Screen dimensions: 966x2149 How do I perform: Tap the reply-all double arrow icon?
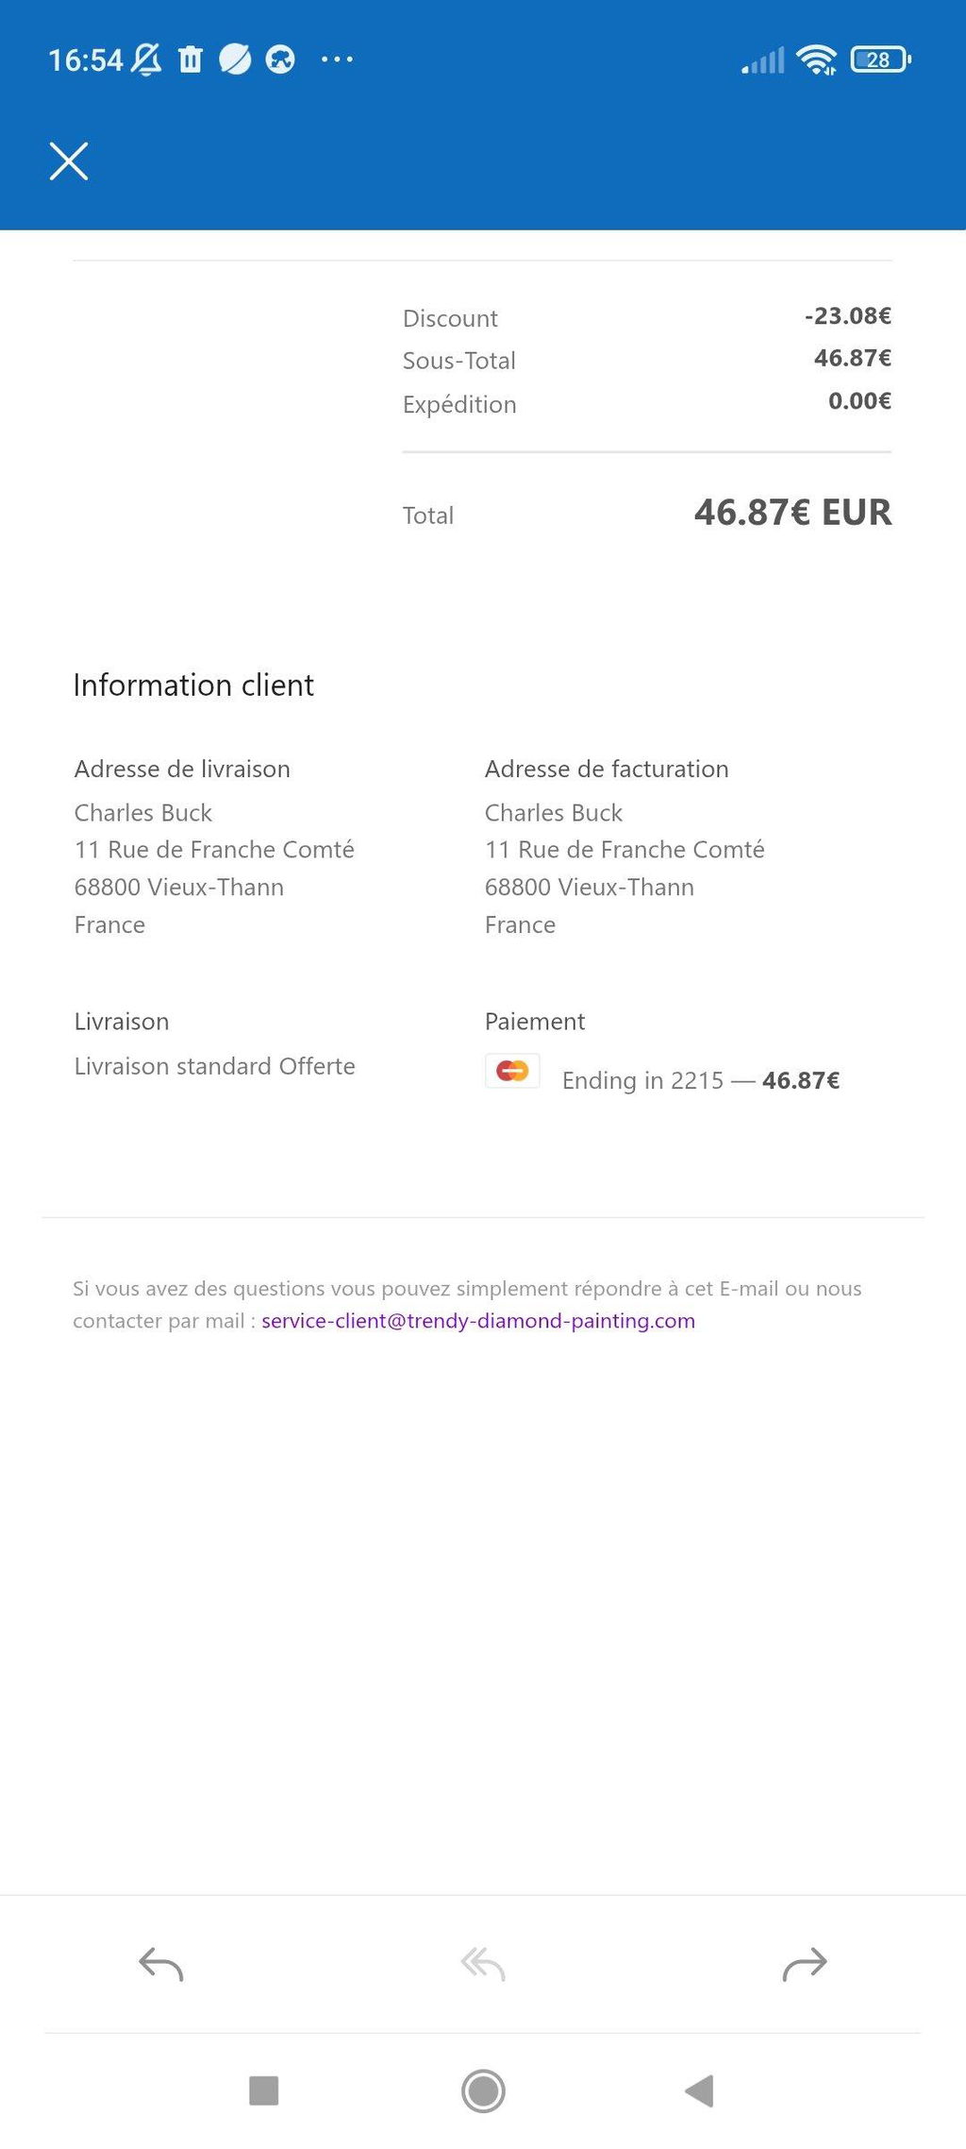click(483, 1964)
